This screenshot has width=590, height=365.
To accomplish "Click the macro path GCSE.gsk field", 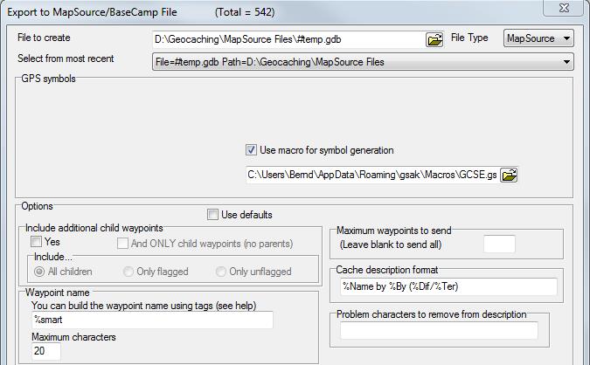I will 372,175.
